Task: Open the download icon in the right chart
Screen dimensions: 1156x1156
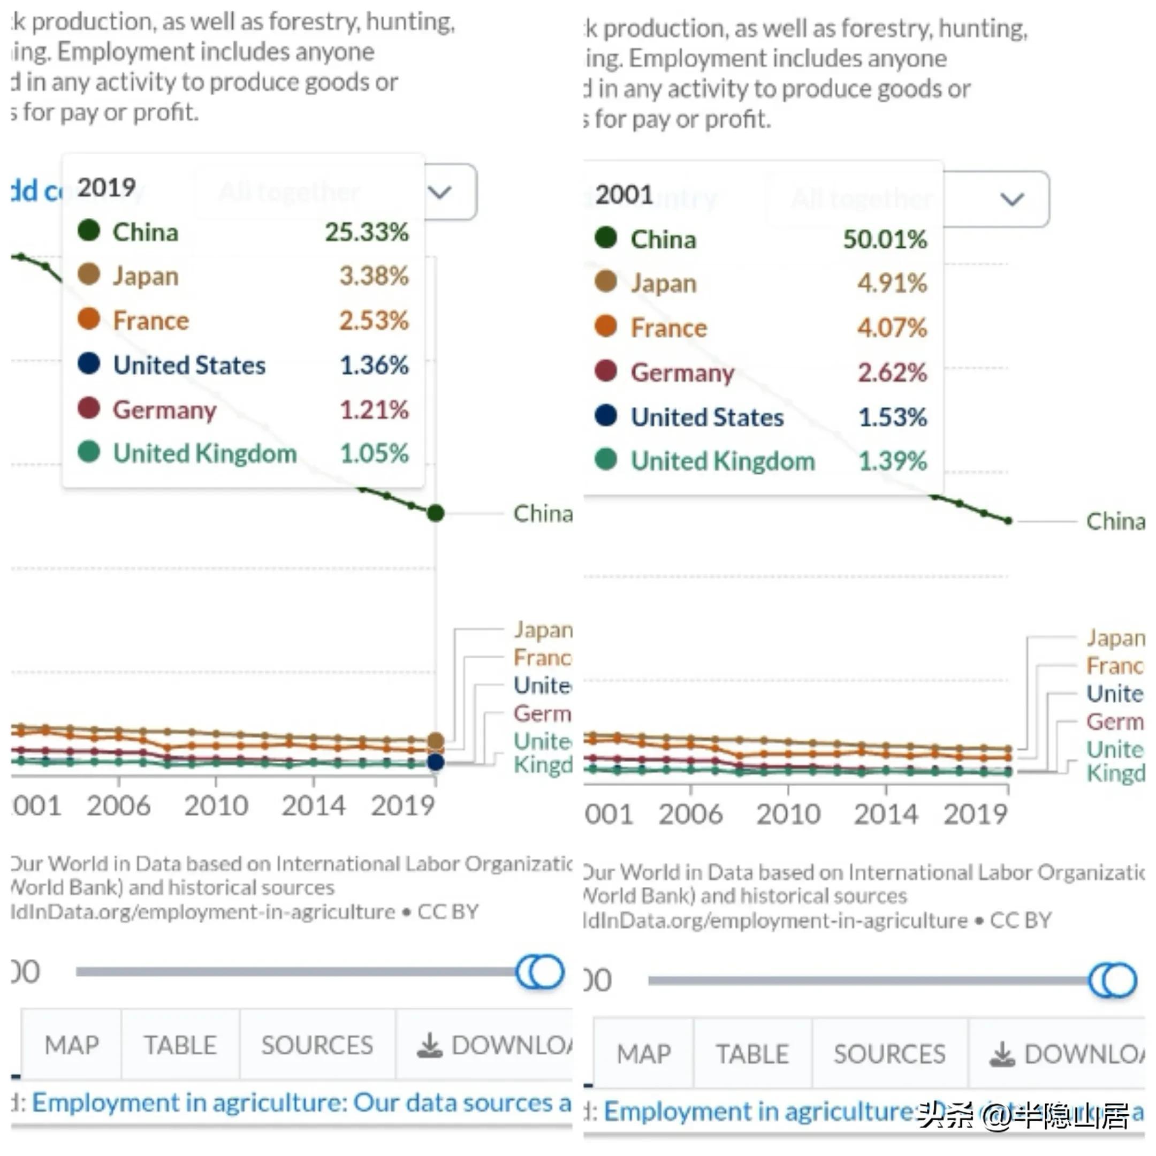Action: coord(1002,1054)
